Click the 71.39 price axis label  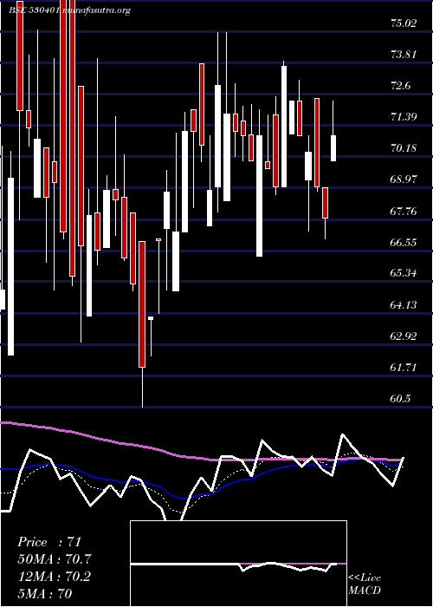coord(404,117)
